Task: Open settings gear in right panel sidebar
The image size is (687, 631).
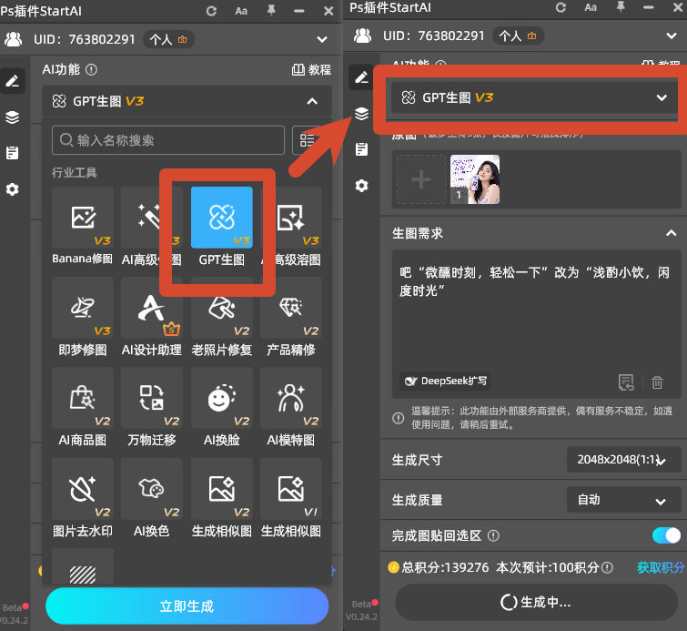Action: pyautogui.click(x=361, y=186)
